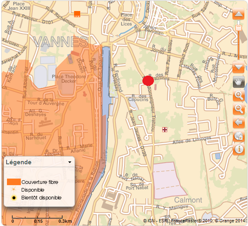The height and width of the screenshot is (226, 248).
Task: Select the zoom out magnifier tool
Action: point(238,109)
